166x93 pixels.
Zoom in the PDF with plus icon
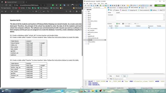pos(33,11)
